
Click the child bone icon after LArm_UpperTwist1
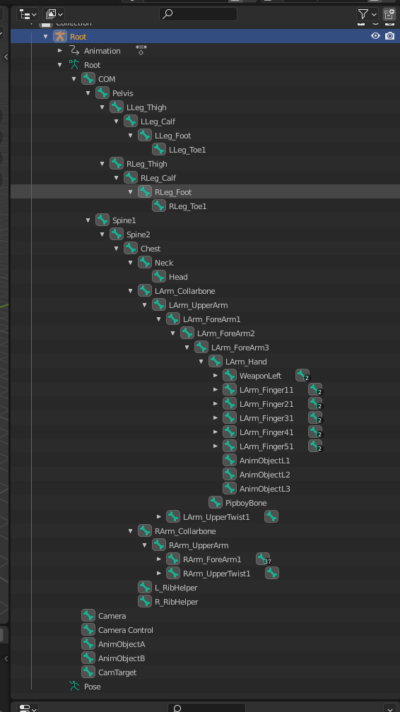coord(271,516)
